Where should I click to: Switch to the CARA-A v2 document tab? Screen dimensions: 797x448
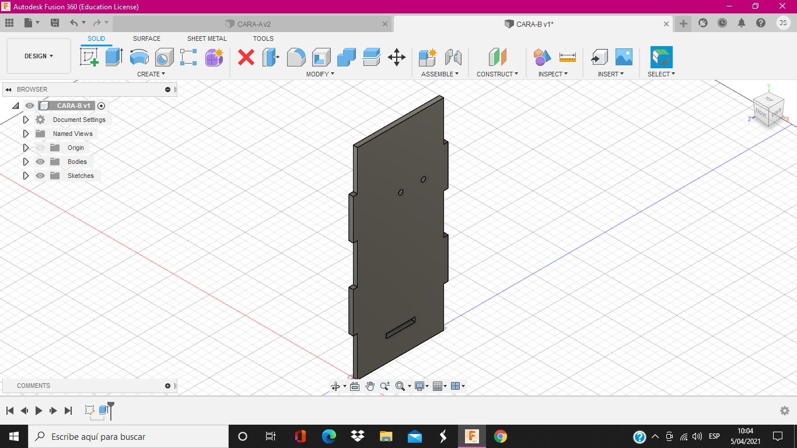(x=254, y=24)
